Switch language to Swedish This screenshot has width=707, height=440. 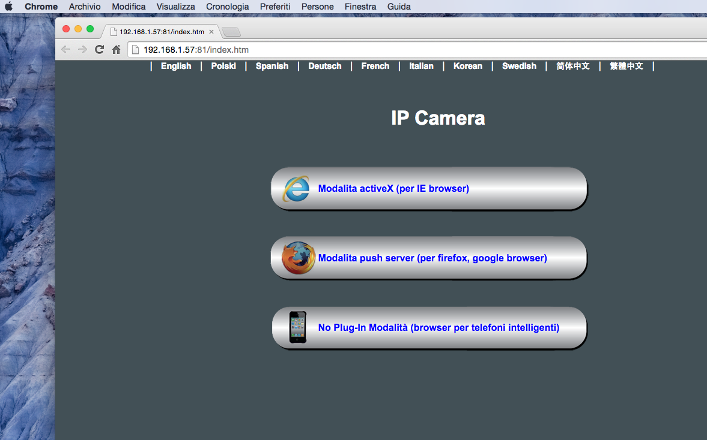(x=518, y=66)
